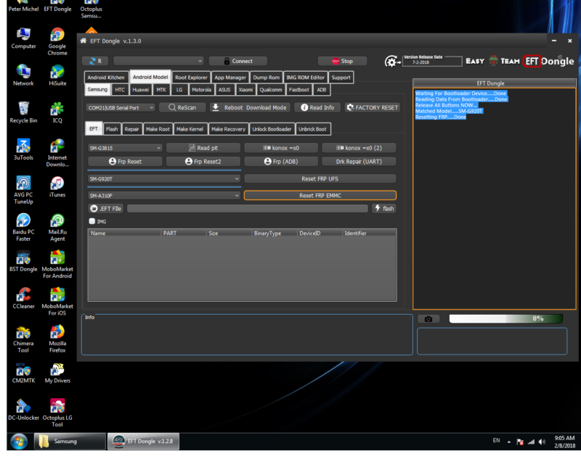Screen dimensions: 581x464
Task: Click the Frp (ADB) button
Action: click(281, 162)
